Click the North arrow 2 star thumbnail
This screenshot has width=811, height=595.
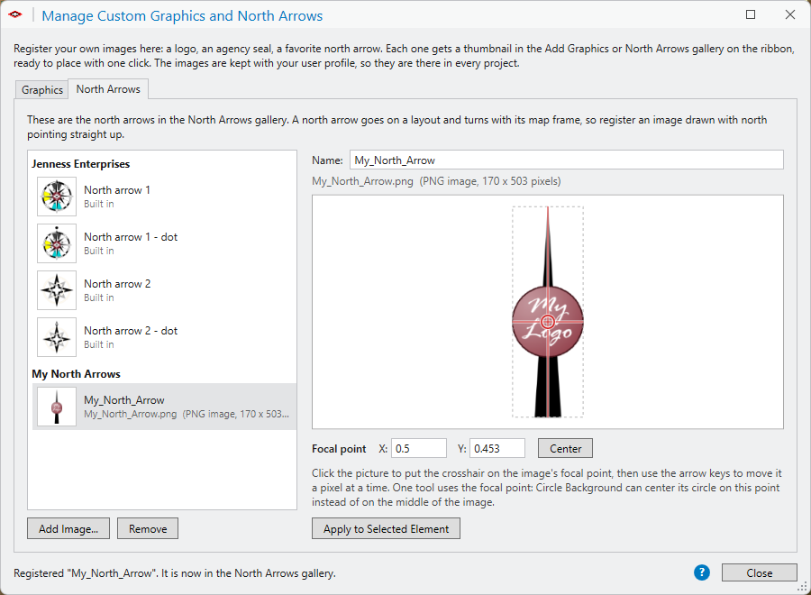pos(57,290)
